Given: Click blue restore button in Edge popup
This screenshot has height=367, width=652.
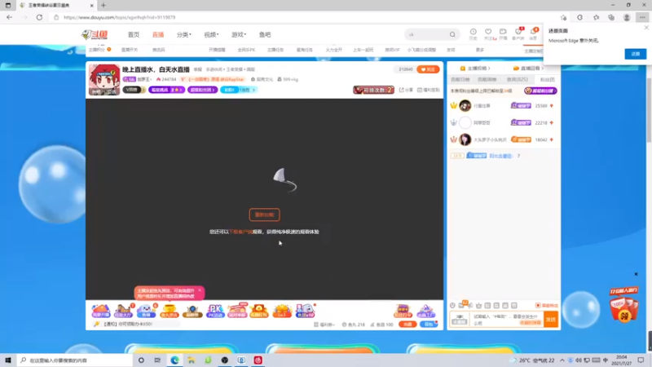Looking at the screenshot, I should (636, 54).
